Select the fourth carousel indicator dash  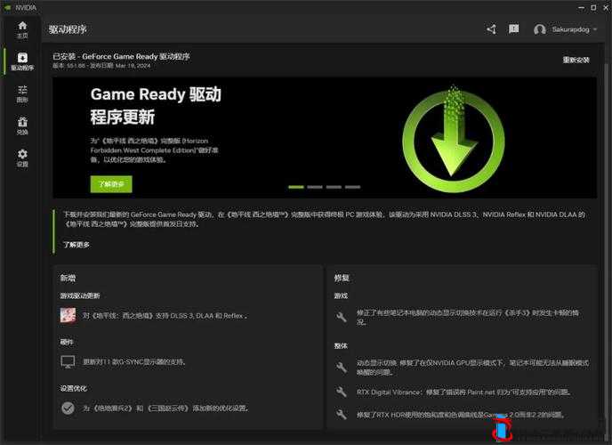click(x=352, y=187)
